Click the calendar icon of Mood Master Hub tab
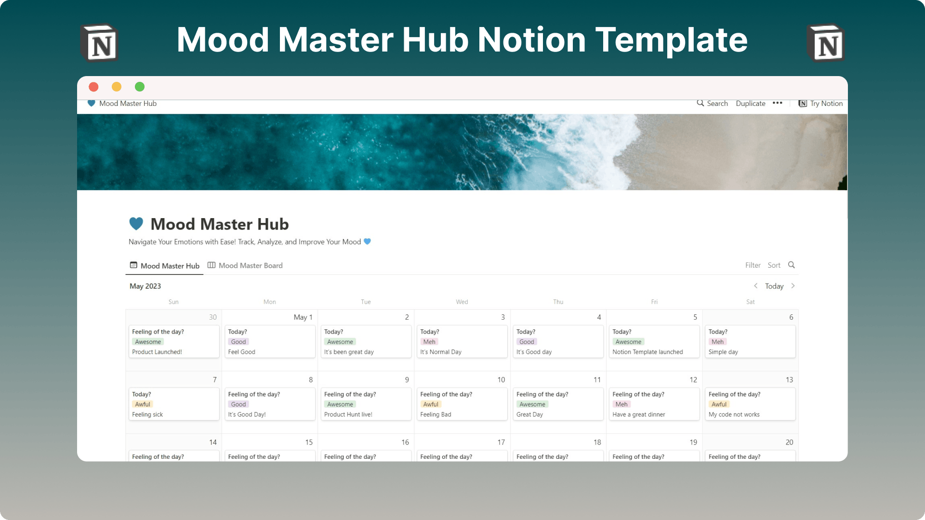 point(133,265)
